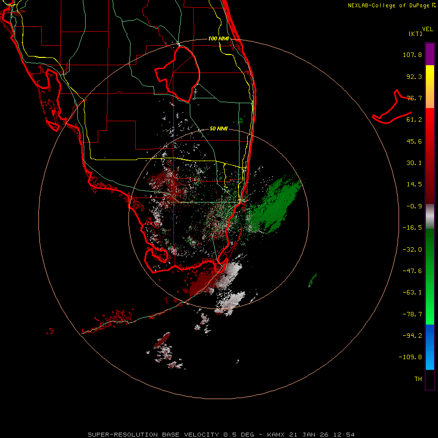The height and width of the screenshot is (438, 438).
Task: Click the -63.1 legend value
Action: click(412, 292)
